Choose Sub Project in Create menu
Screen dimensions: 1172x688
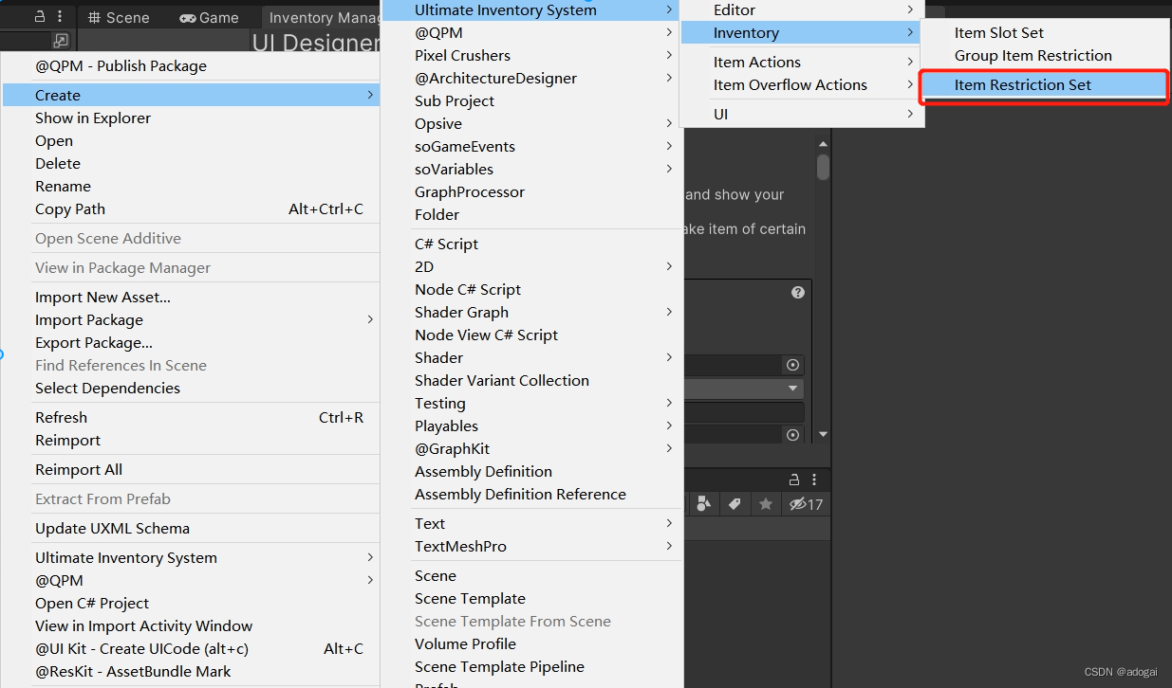pos(530,100)
